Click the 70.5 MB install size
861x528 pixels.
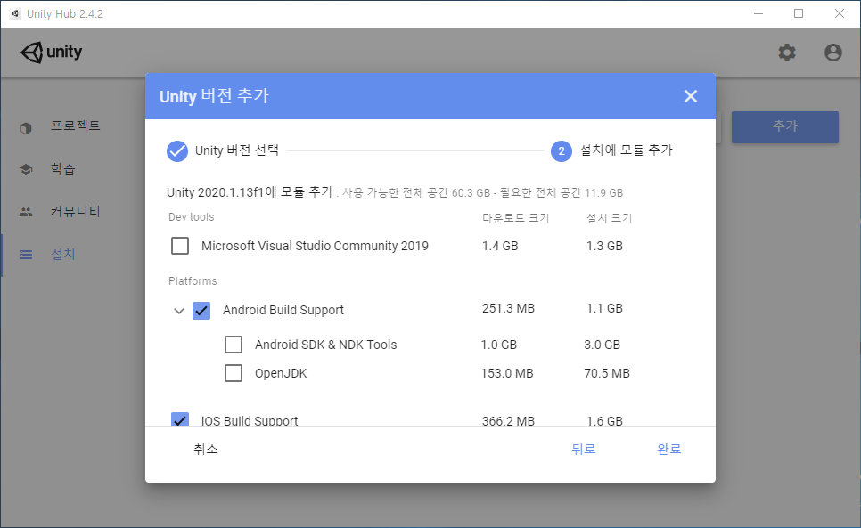point(607,373)
